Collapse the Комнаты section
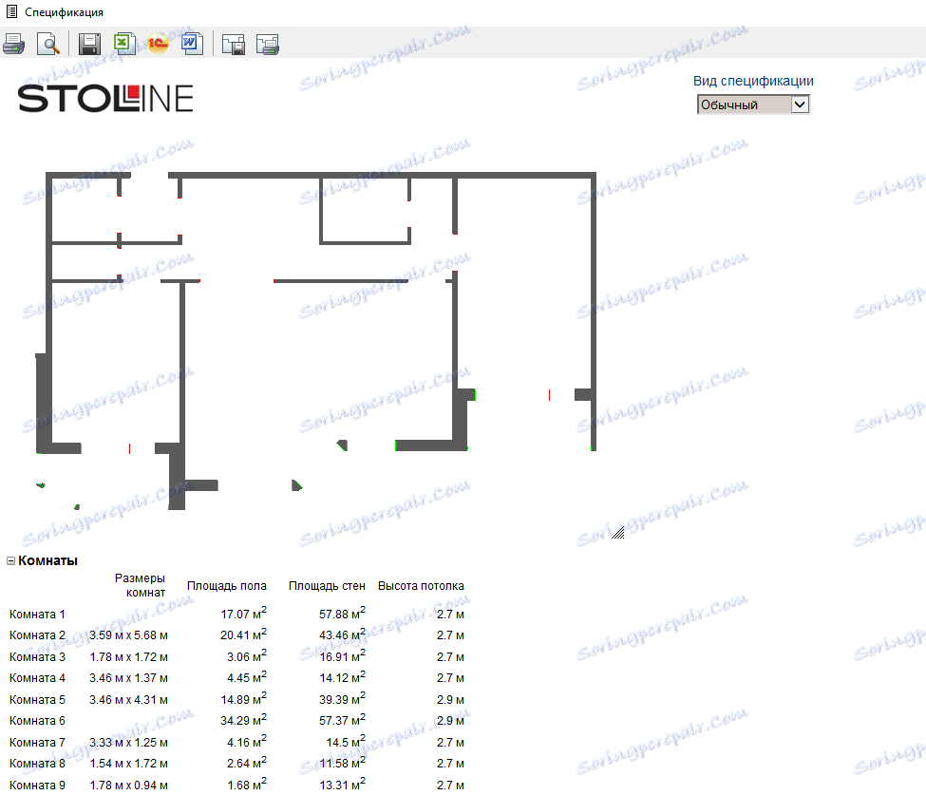 tap(10, 560)
